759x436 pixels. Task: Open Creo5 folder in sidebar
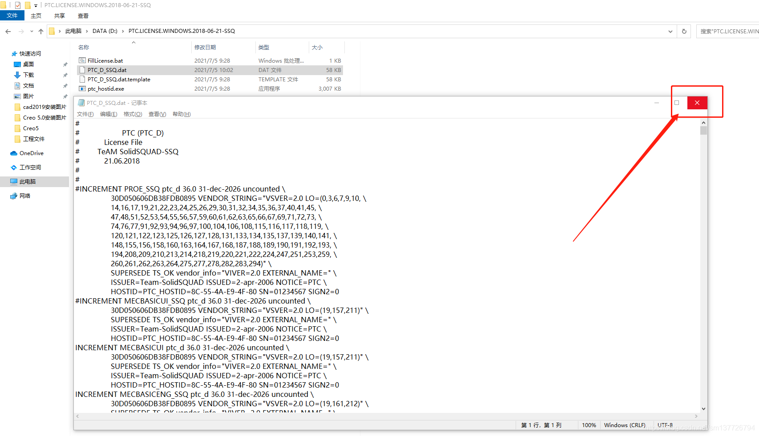pos(31,128)
